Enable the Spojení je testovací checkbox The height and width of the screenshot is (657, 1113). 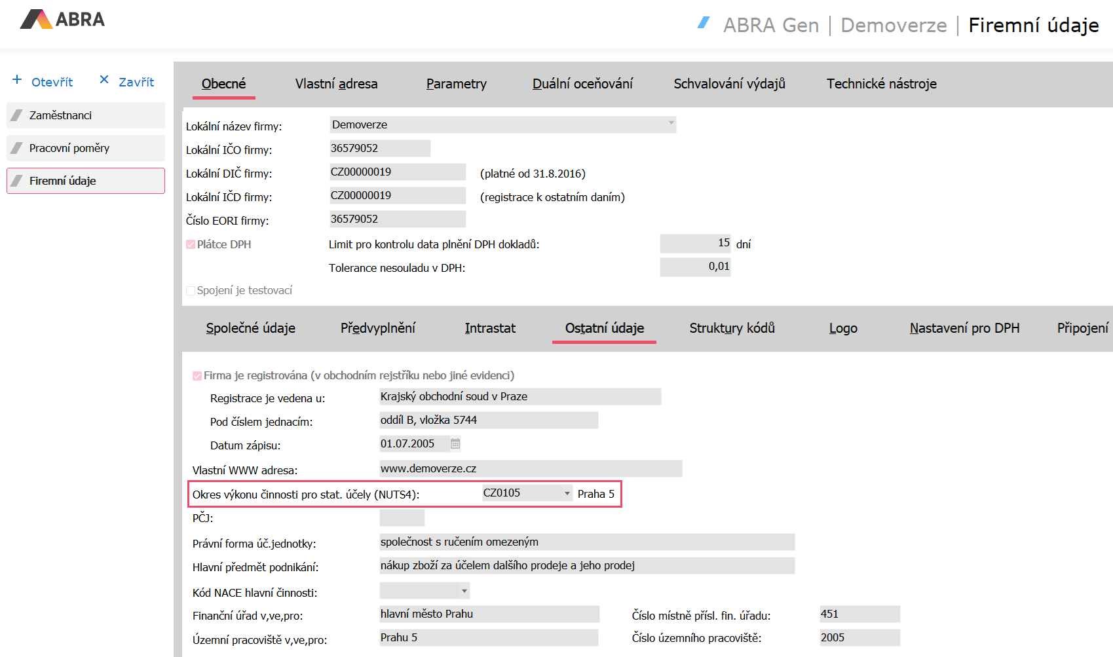point(191,291)
